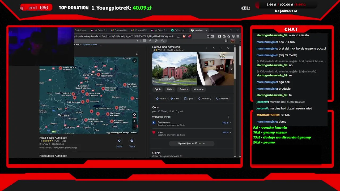The image size is (340, 191).
Task: Go to next result in hotel panel
Action: point(214,48)
